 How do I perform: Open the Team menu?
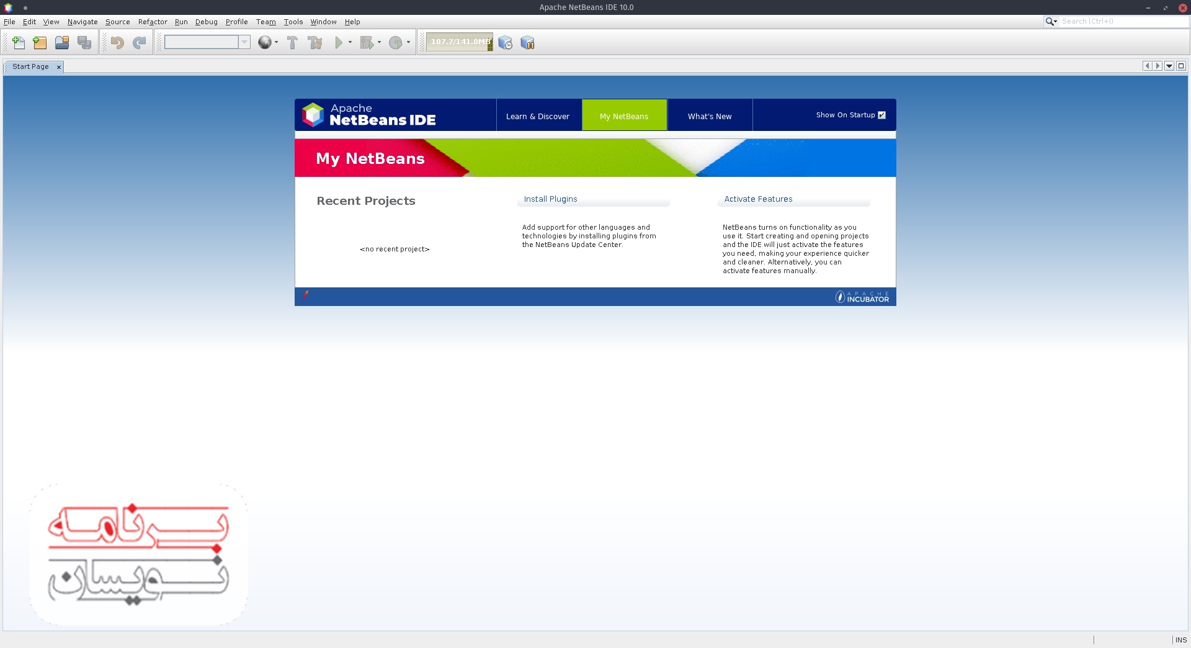tap(265, 22)
